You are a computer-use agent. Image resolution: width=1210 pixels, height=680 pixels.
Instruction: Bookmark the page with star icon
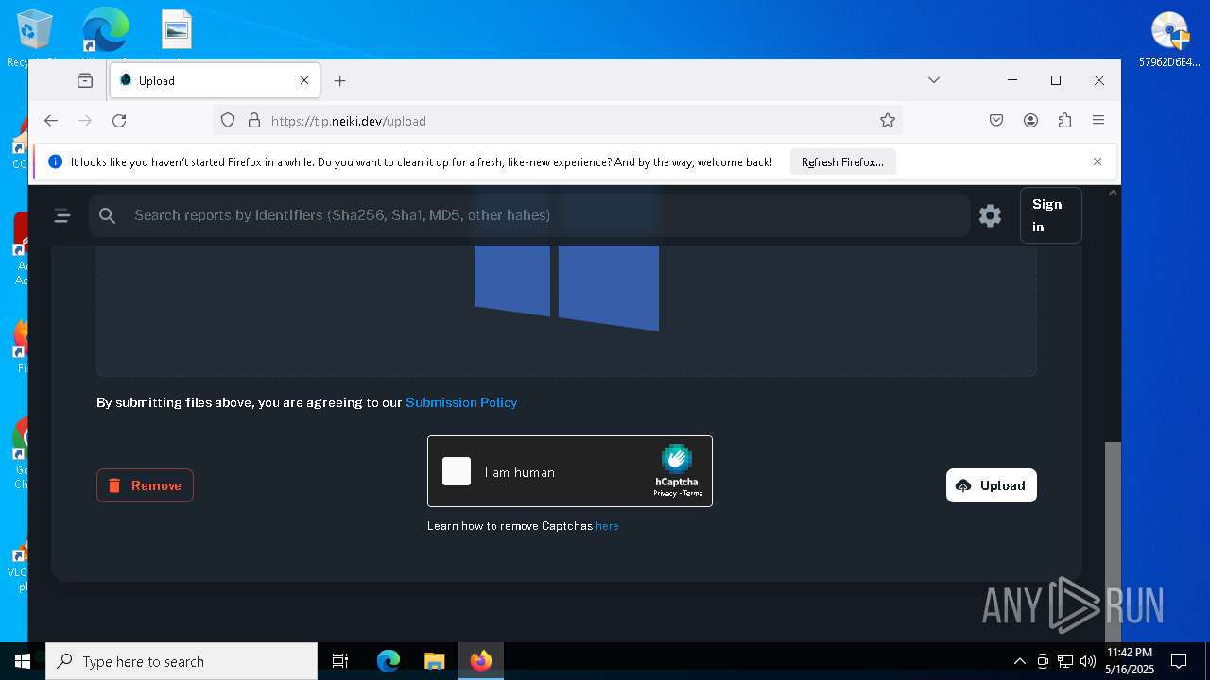pyautogui.click(x=887, y=121)
